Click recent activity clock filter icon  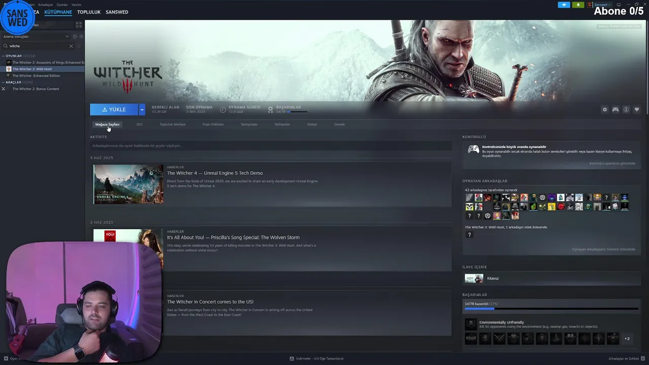75,36
